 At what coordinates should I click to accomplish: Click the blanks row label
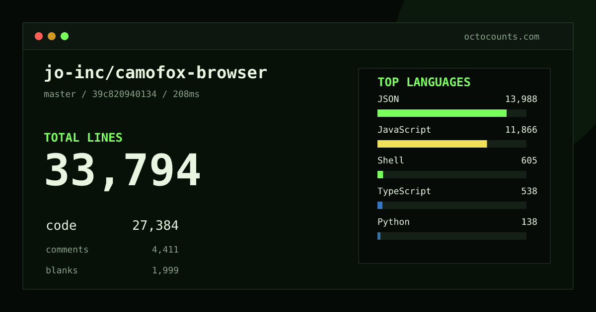[x=62, y=270]
